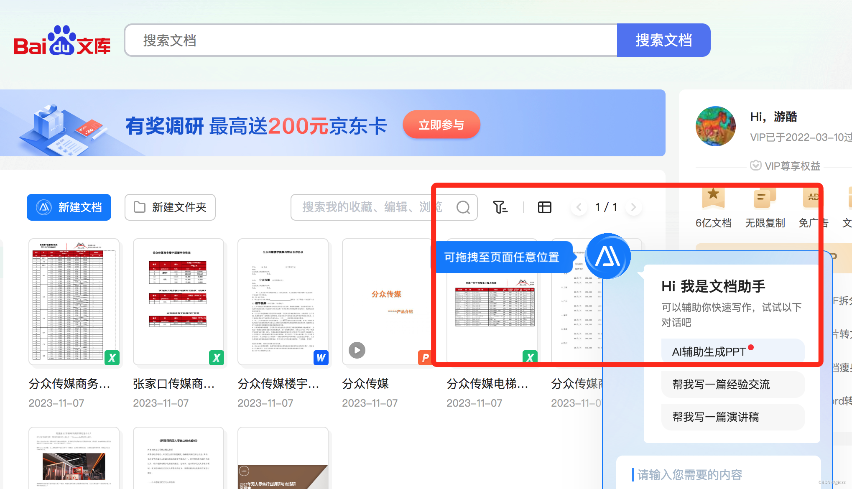Go to next page arrow
This screenshot has width=852, height=489.
click(633, 207)
